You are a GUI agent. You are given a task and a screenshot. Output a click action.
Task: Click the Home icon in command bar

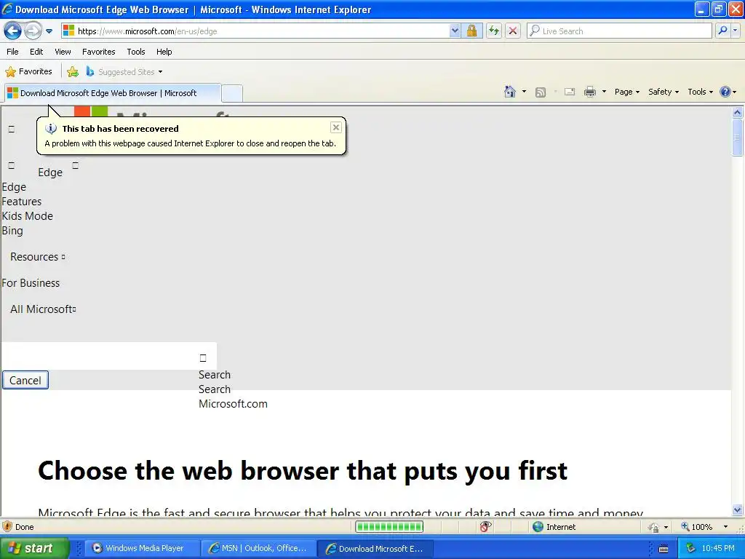coord(510,92)
